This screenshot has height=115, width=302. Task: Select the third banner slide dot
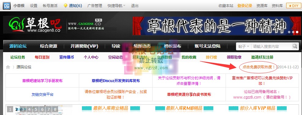pos(297,32)
